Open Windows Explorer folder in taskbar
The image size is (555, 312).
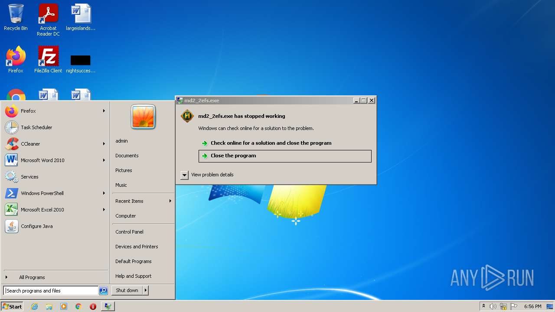49,306
